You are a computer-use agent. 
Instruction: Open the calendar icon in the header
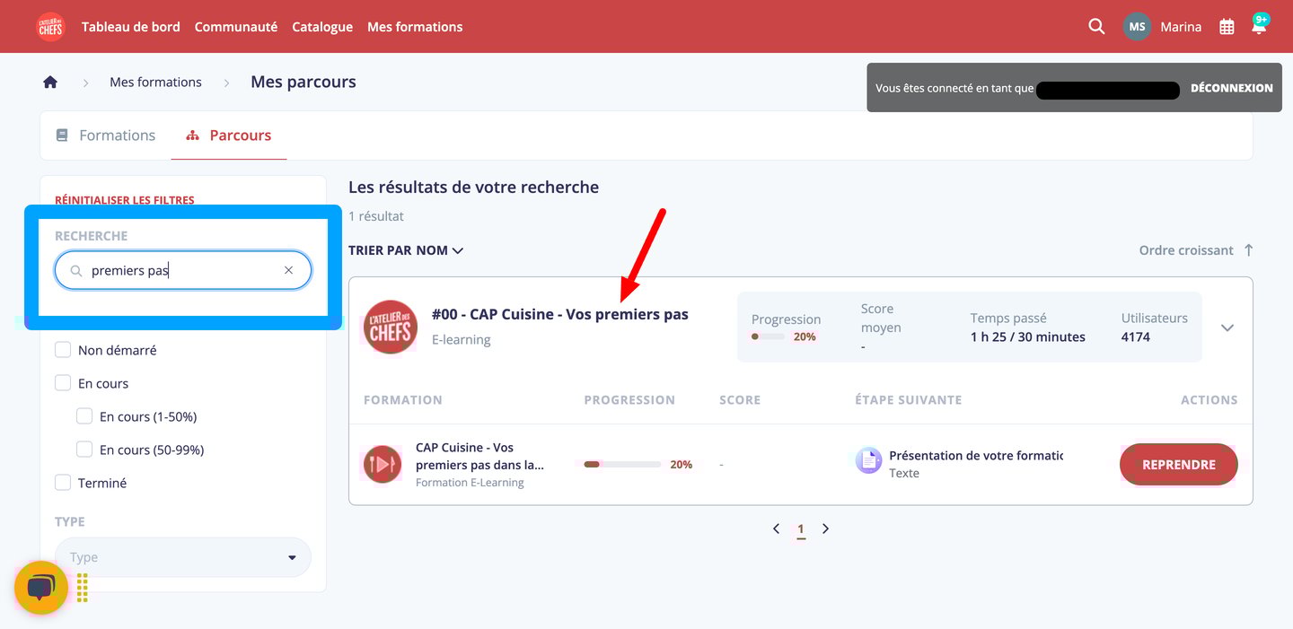pos(1227,26)
